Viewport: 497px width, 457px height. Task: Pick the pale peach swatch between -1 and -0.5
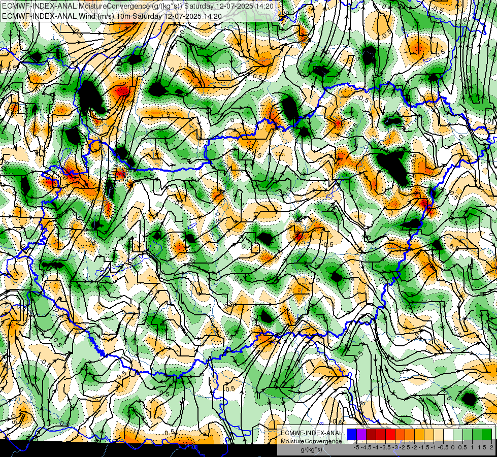[438, 434]
